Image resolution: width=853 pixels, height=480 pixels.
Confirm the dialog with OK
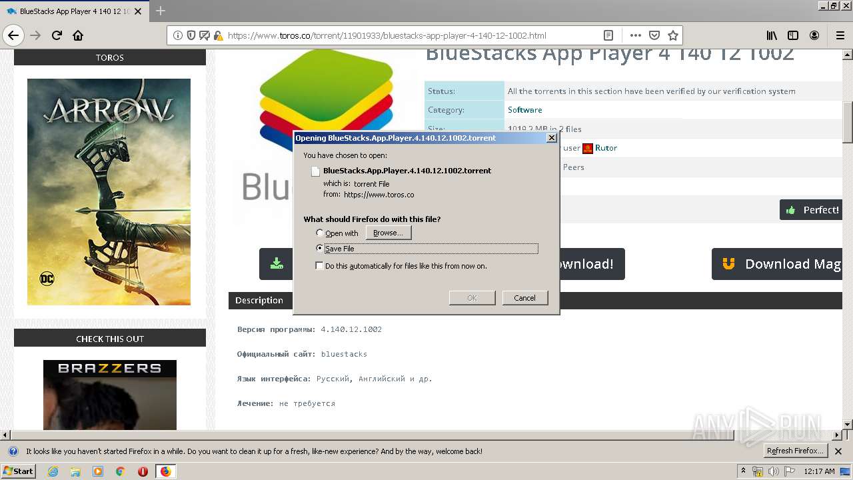[472, 298]
